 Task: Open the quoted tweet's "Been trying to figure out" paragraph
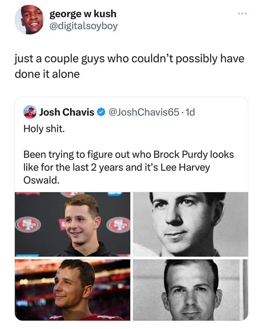(128, 168)
